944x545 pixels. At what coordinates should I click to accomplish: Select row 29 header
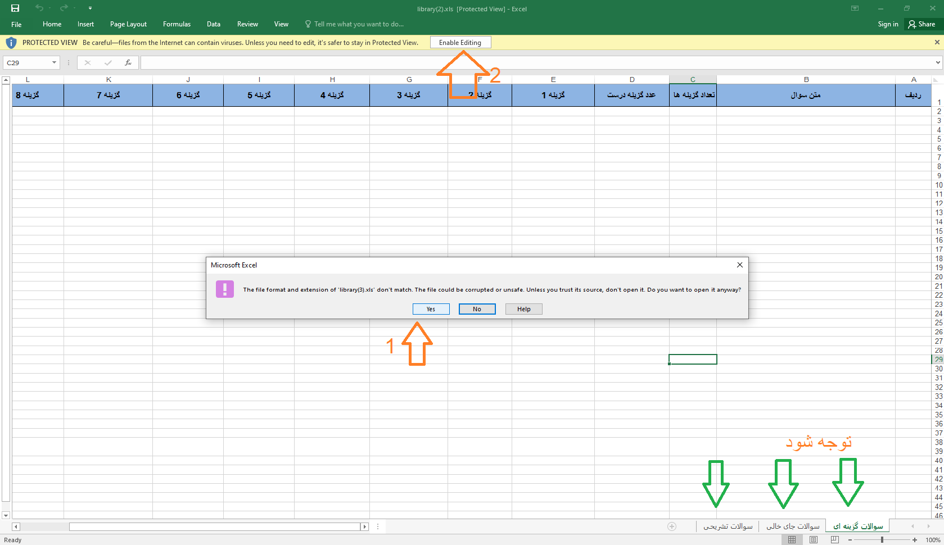[938, 360]
